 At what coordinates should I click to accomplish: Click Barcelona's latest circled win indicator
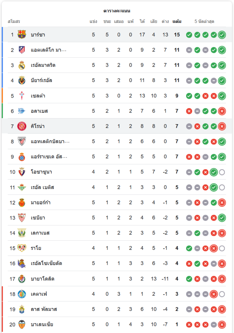[x=222, y=35]
